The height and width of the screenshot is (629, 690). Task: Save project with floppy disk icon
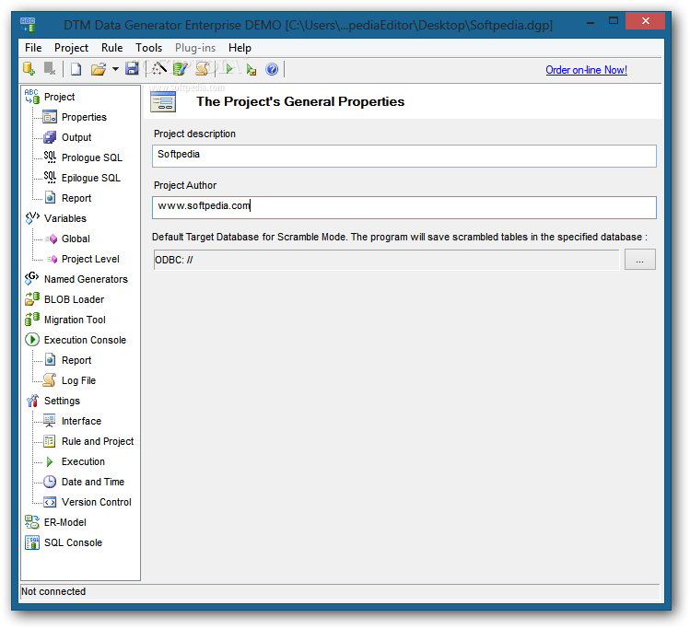(132, 69)
